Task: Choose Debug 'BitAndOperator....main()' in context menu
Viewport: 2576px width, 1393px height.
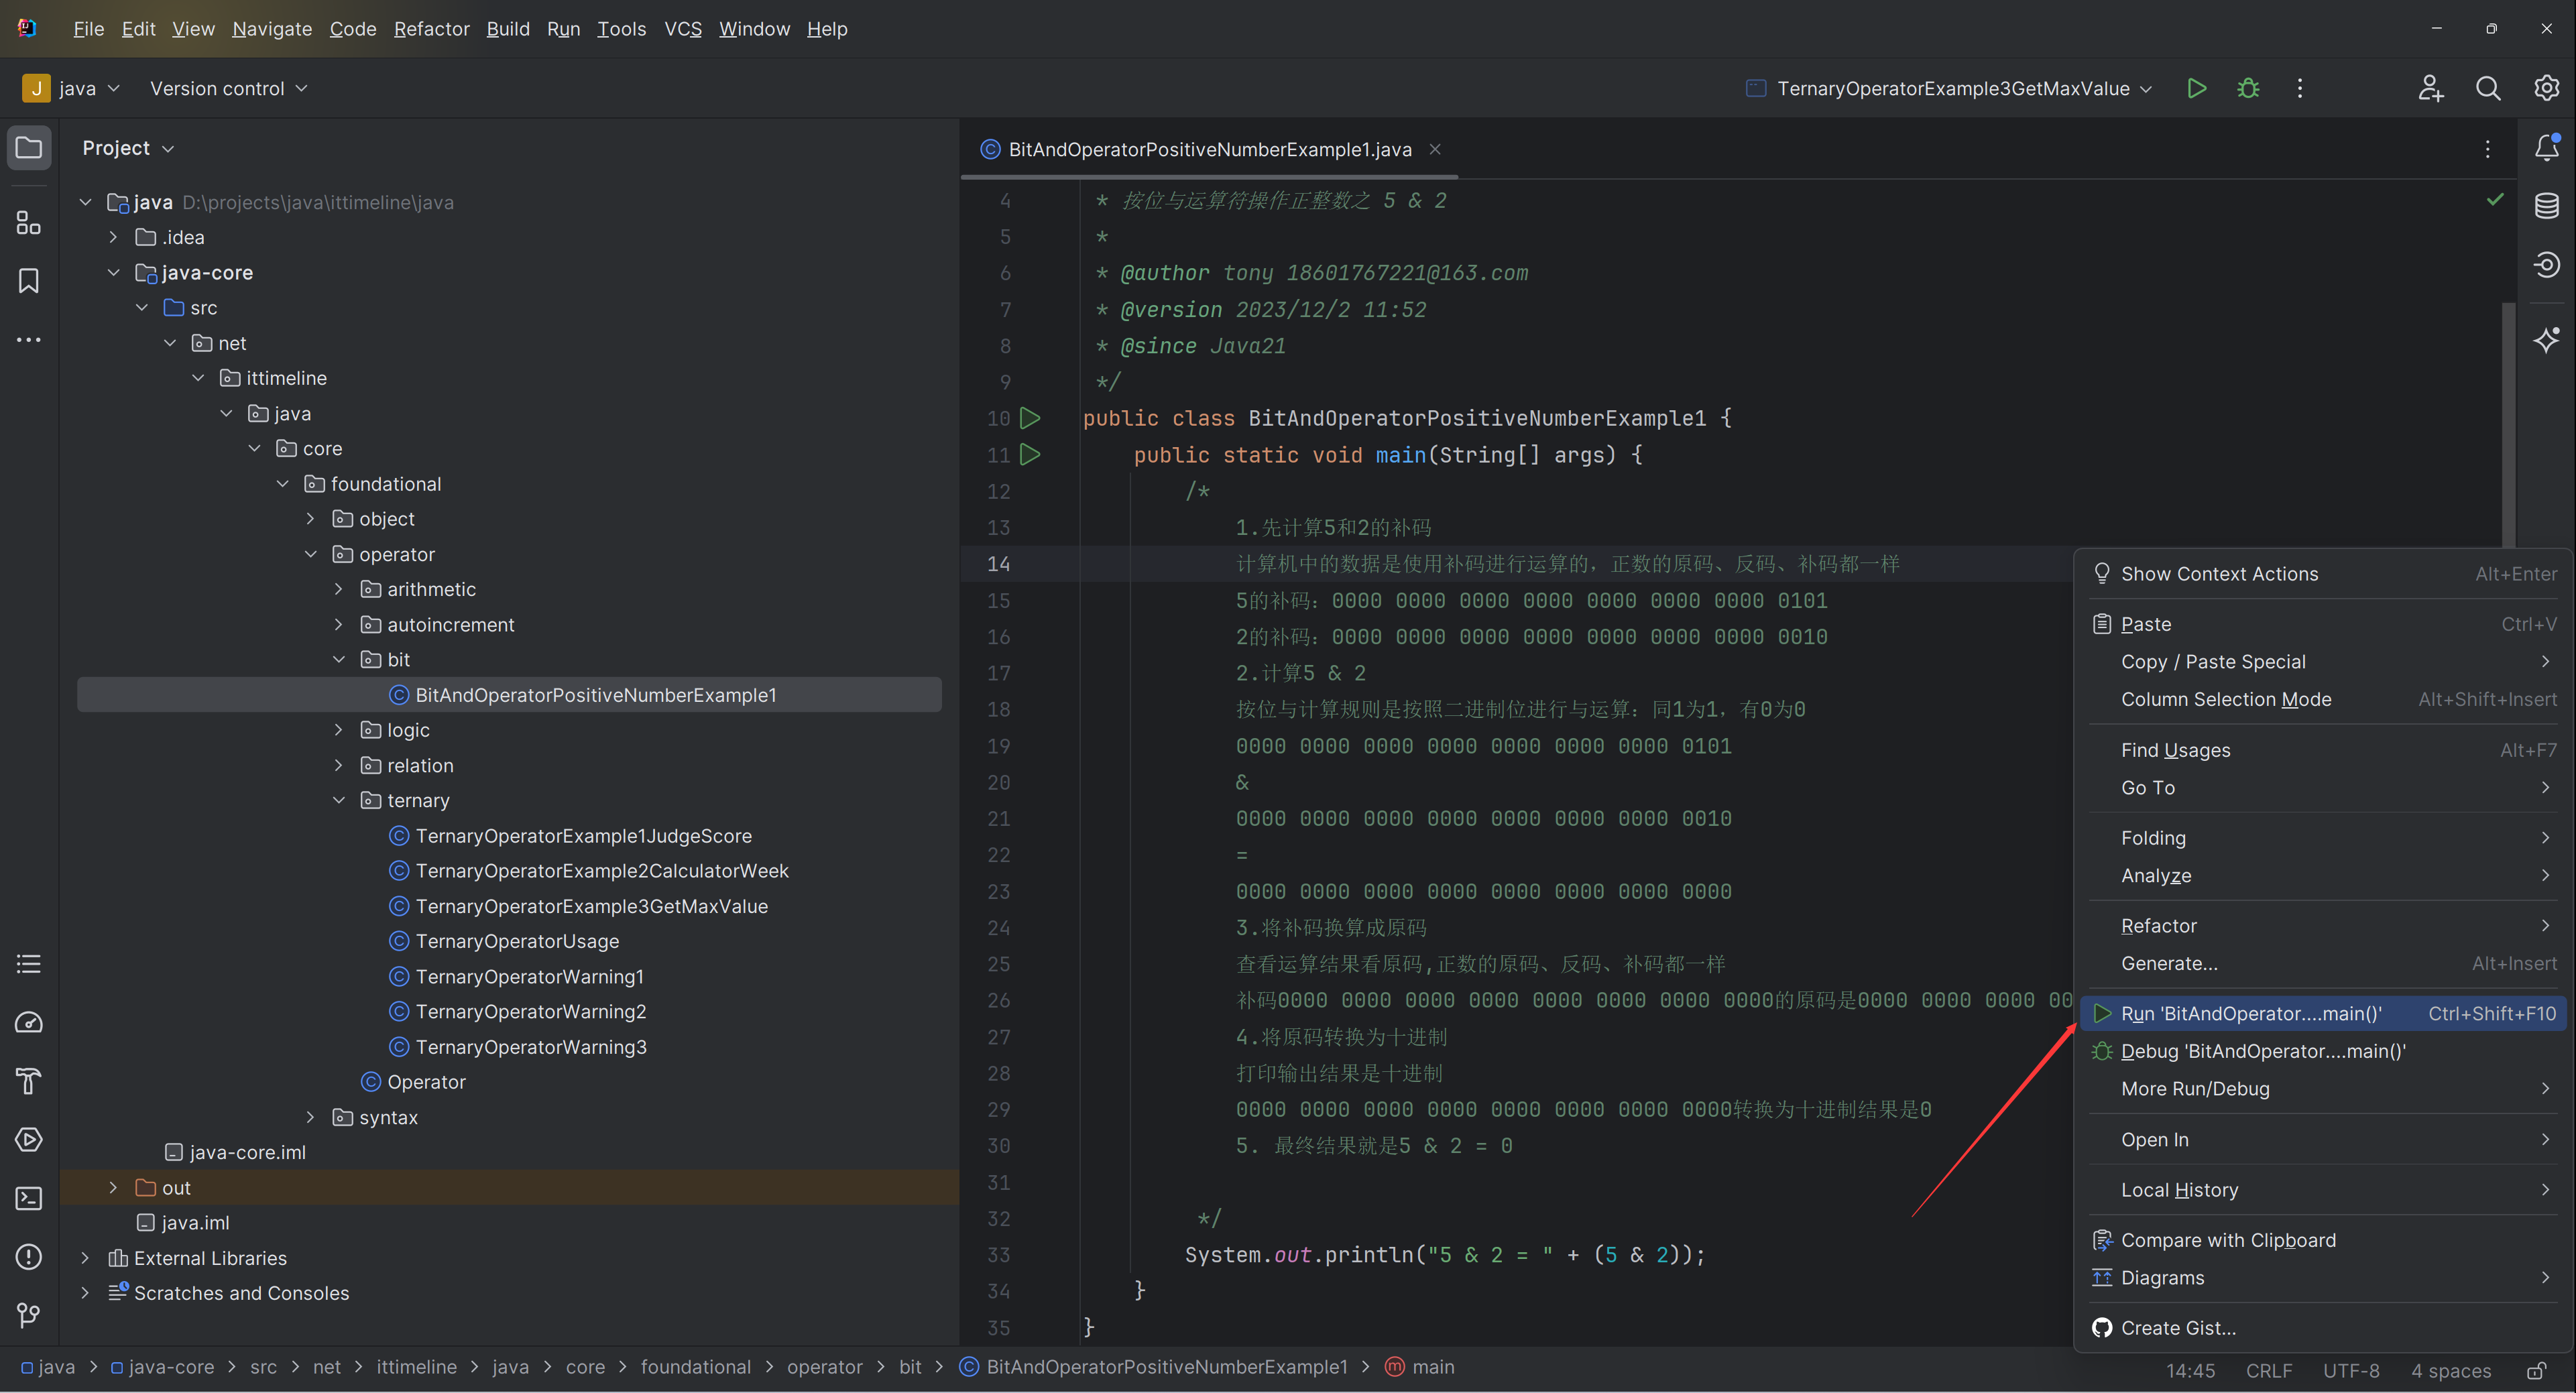Action: (x=2324, y=1051)
